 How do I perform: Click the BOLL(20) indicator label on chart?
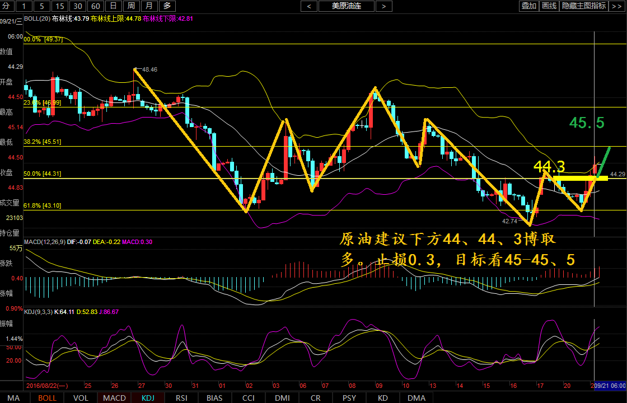pyautogui.click(x=36, y=18)
